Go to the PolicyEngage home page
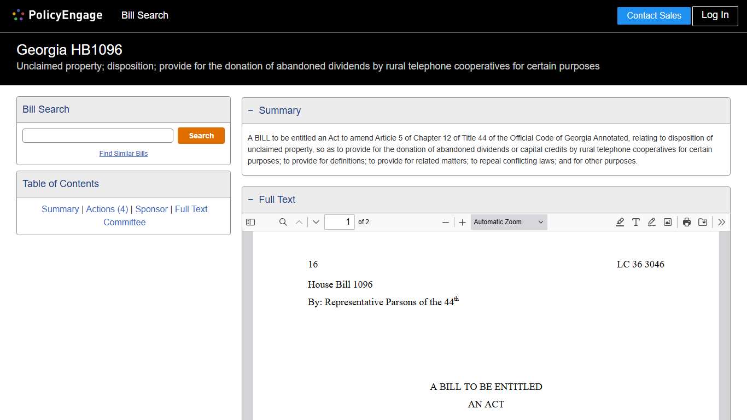The width and height of the screenshot is (747, 420). tap(57, 15)
